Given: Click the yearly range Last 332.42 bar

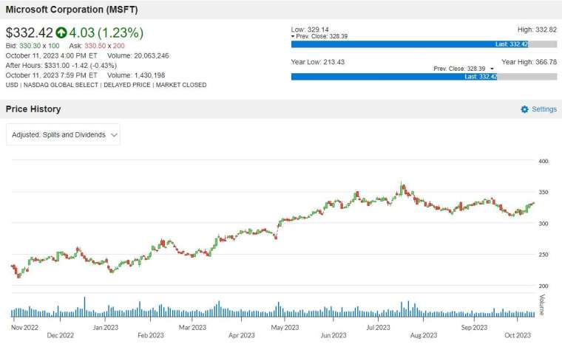Looking at the screenshot, I should (x=394, y=77).
